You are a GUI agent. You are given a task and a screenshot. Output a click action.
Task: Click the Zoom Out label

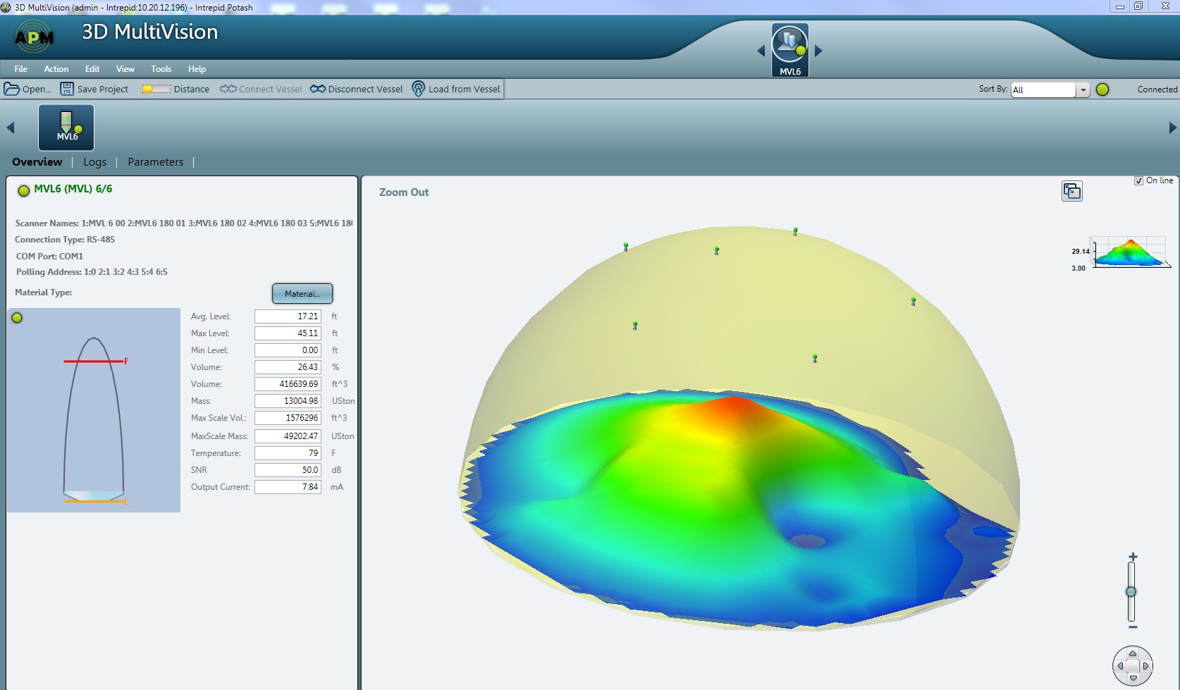(x=404, y=192)
